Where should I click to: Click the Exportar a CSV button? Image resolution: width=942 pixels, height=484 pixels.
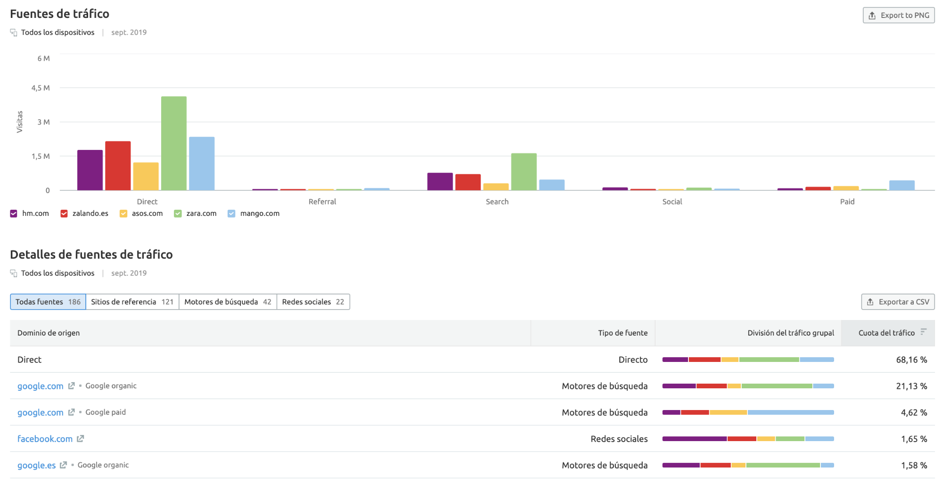(x=898, y=302)
